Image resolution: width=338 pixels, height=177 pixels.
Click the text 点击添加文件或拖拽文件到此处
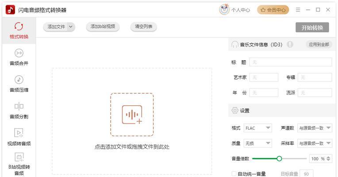pyautogui.click(x=132, y=147)
